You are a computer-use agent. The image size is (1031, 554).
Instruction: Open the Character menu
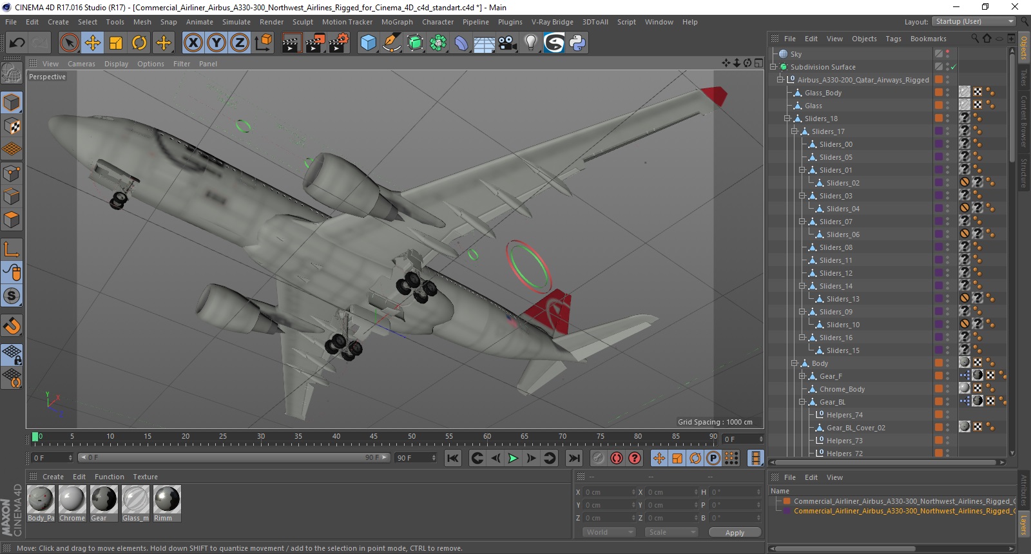[438, 22]
